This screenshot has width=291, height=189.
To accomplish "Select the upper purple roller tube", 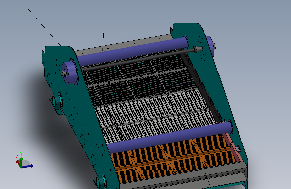I will click(132, 51).
